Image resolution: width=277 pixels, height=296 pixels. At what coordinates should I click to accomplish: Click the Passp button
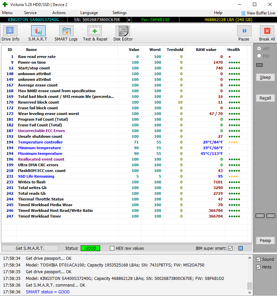265,240
